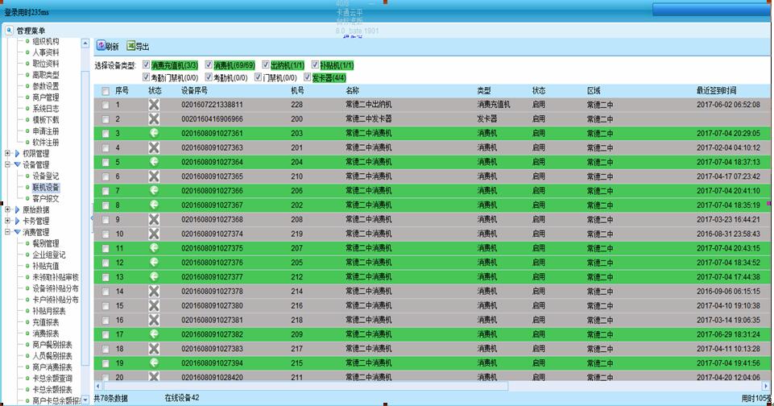Click online green status icon in row 19

[x=154, y=362]
